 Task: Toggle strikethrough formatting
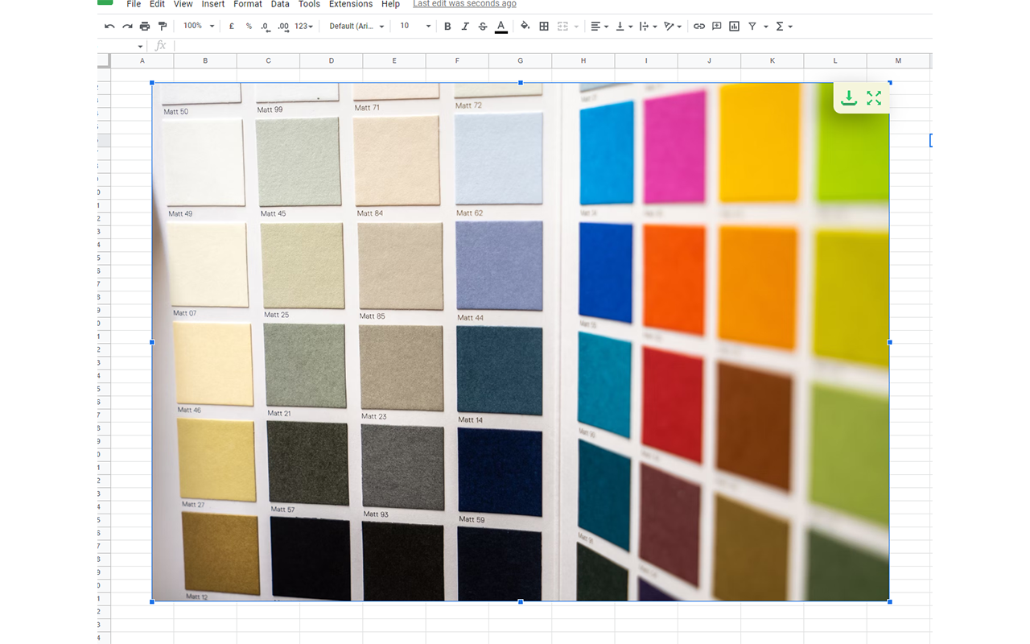click(482, 26)
